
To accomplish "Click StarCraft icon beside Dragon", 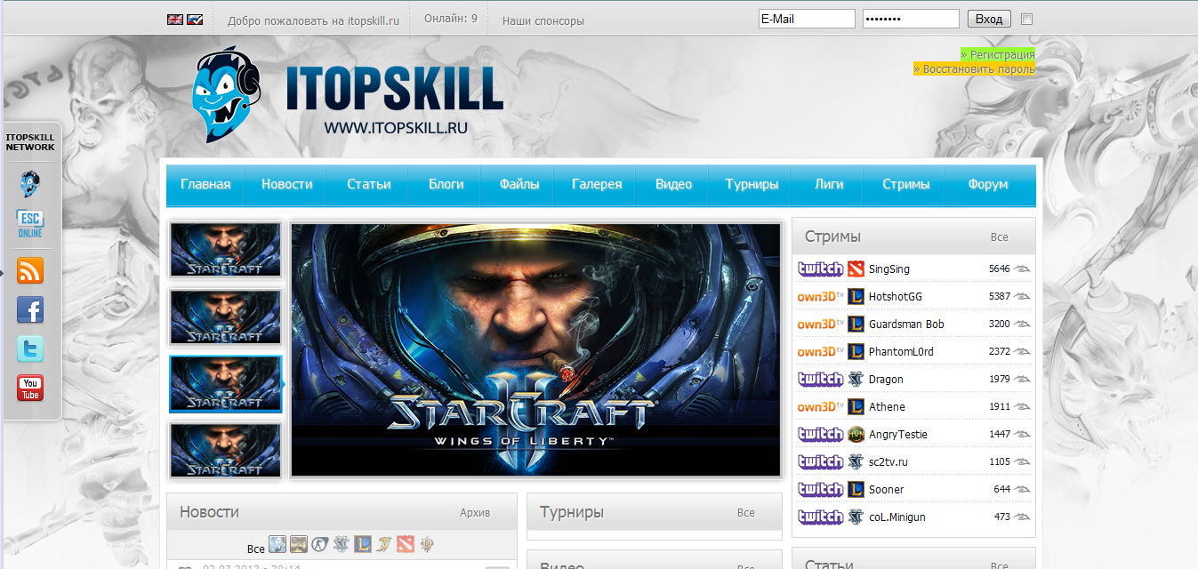I will tap(856, 379).
